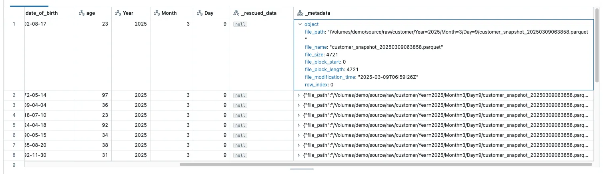This screenshot has height=174, width=603.
Task: Click the file_name value in metadata
Action: (x=386, y=47)
